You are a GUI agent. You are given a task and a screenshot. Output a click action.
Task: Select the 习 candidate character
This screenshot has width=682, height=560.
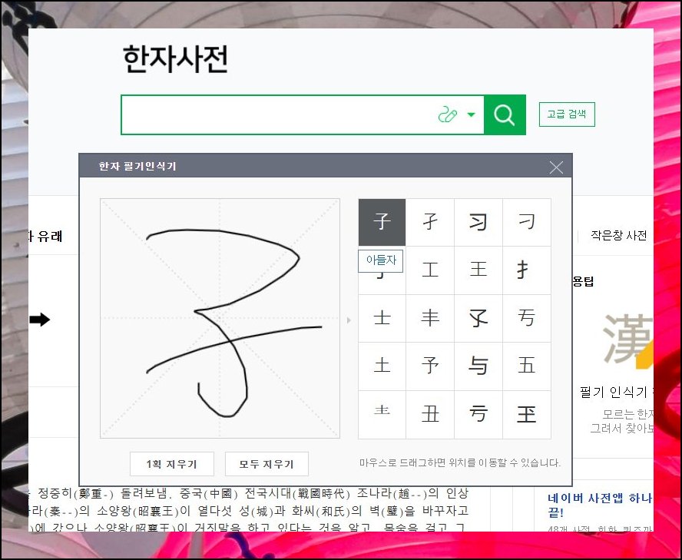pyautogui.click(x=478, y=222)
